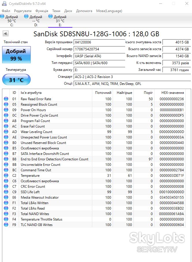Click the 31 °C temperature button
The image size is (192, 262).
[16, 80]
